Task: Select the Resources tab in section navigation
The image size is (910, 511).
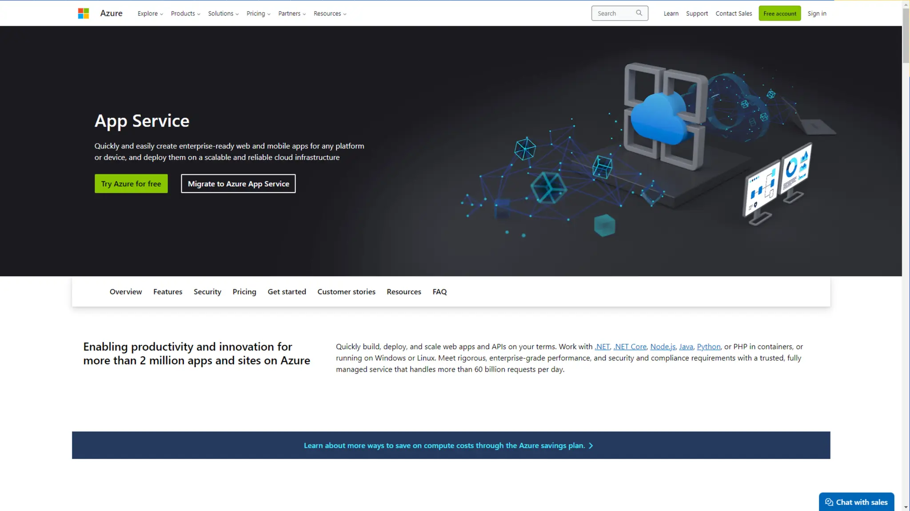Action: coord(403,292)
